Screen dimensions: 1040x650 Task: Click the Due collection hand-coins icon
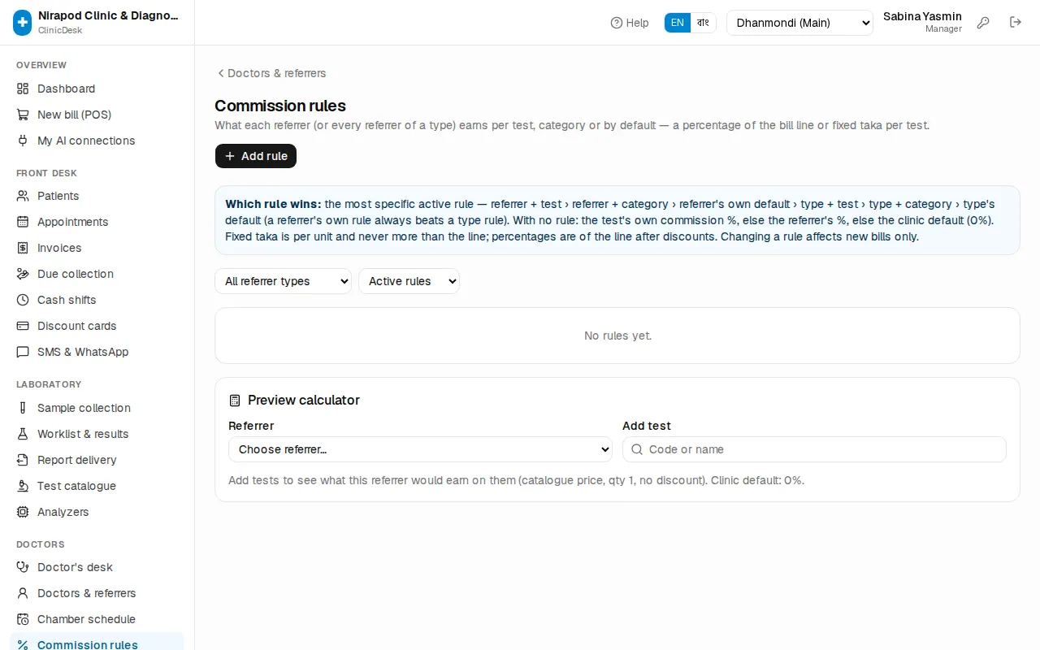pos(23,274)
